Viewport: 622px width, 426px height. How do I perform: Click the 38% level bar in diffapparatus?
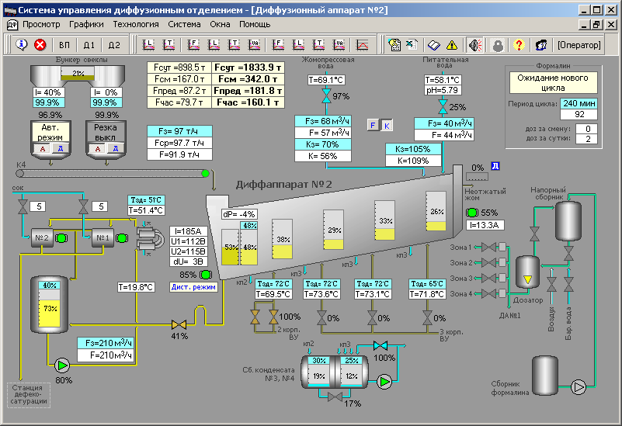pos(282,239)
